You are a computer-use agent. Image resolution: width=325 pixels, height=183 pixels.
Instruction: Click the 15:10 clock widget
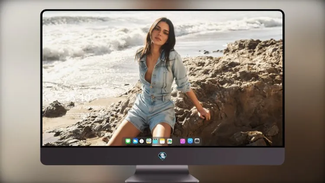78,98
